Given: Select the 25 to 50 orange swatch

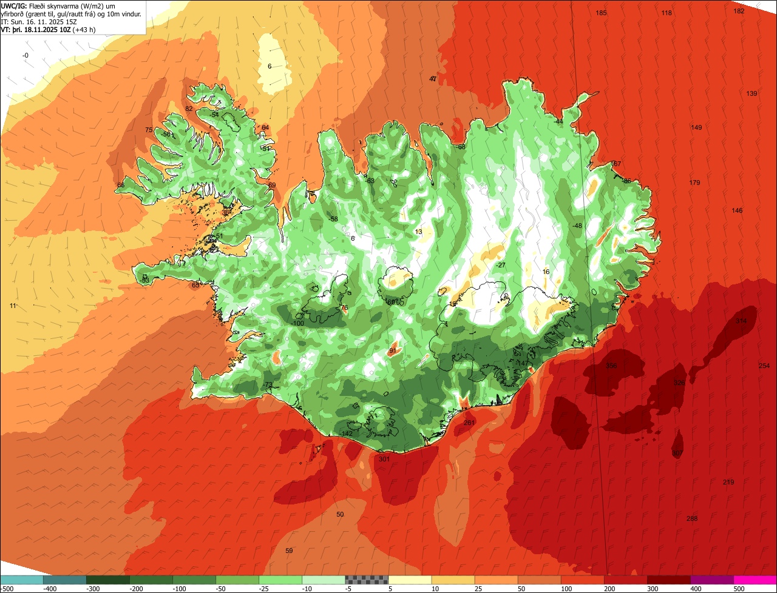Looking at the screenshot, I should click(x=496, y=580).
